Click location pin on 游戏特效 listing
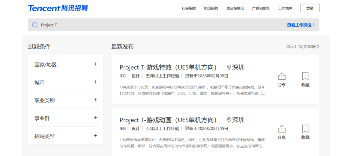This screenshot has height=156, width=338. coord(229,67)
